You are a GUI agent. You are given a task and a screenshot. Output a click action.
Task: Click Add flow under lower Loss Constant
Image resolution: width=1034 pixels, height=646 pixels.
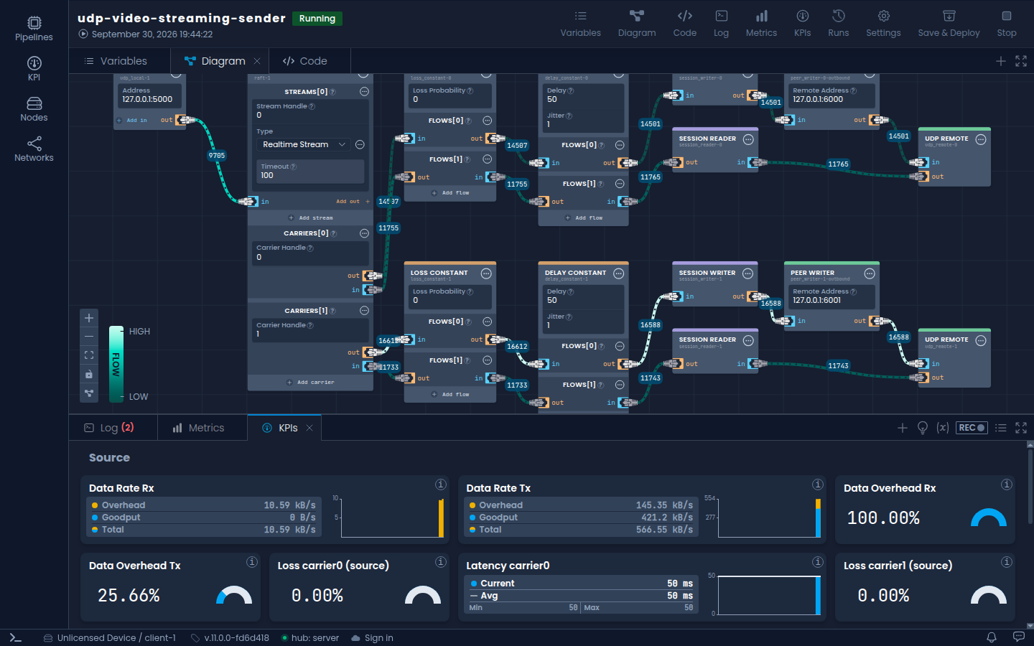(450, 394)
